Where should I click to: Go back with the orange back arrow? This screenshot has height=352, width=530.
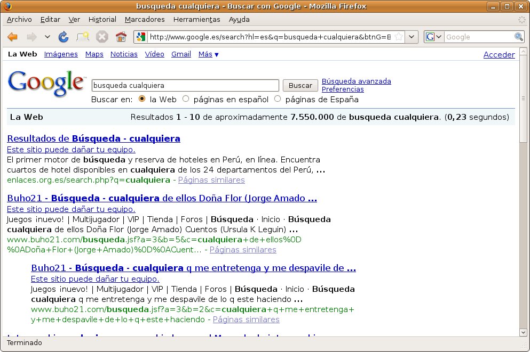click(x=12, y=37)
